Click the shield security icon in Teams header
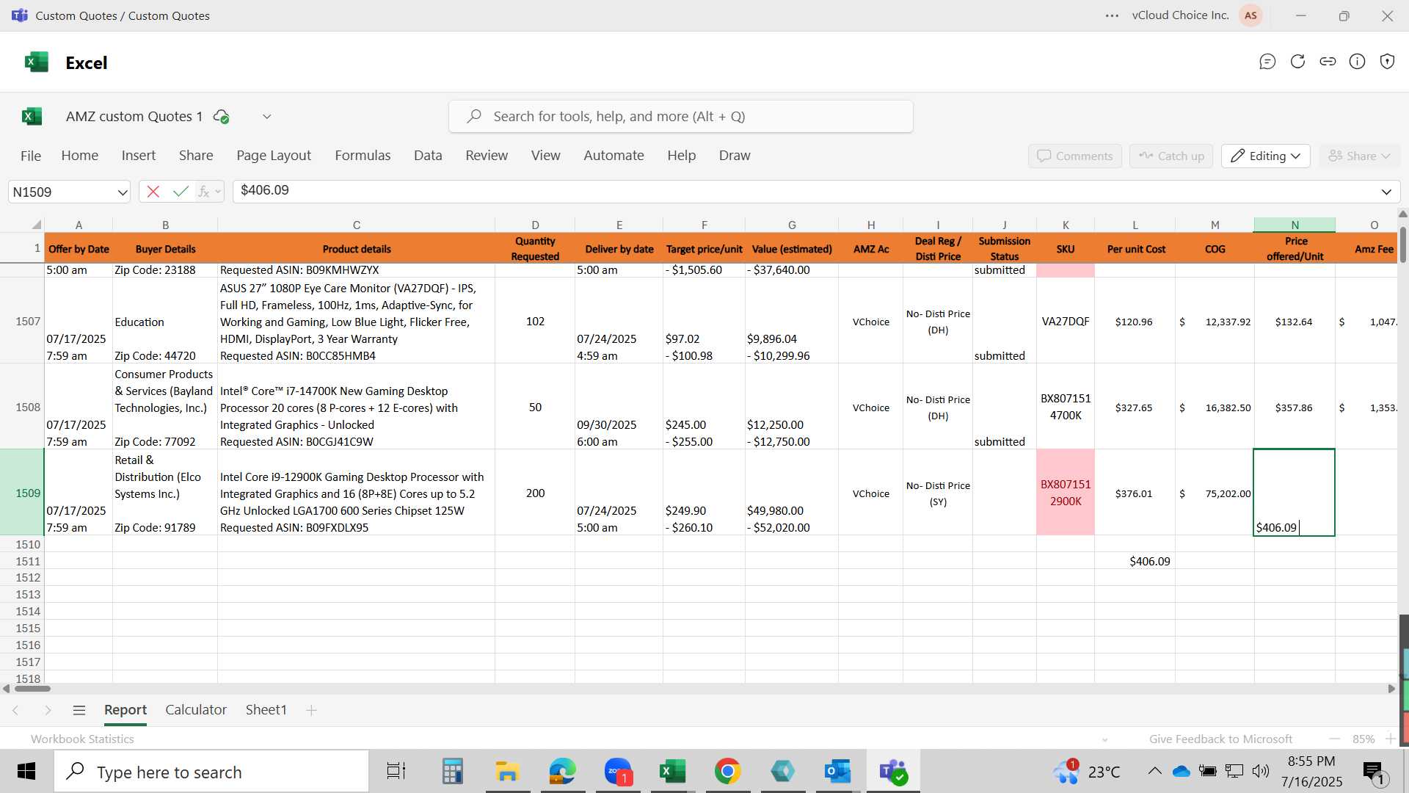This screenshot has height=793, width=1409. [x=1387, y=62]
